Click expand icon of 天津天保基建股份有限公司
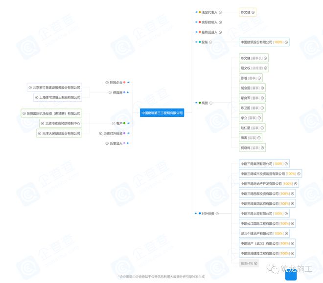323x283 pixels. point(40,133)
